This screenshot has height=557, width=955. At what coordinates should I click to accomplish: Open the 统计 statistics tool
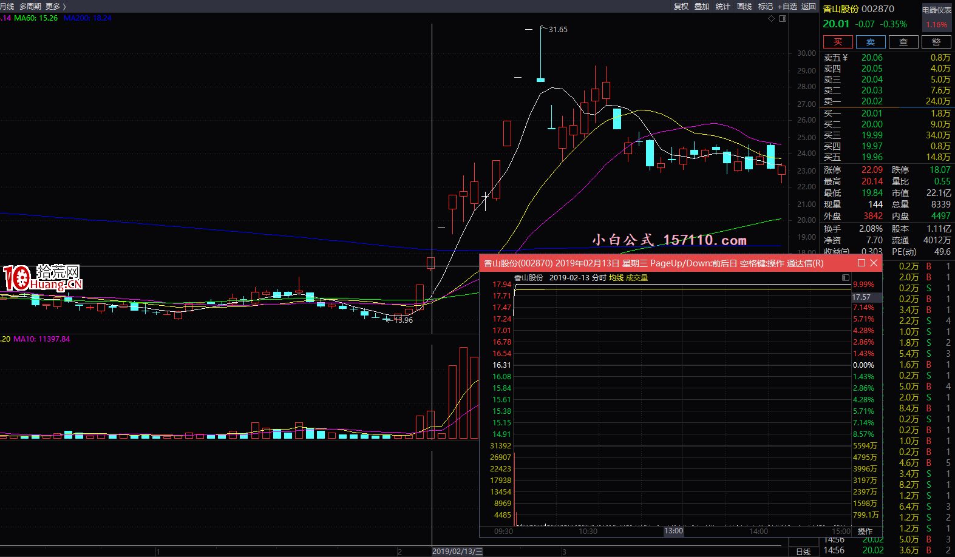[x=723, y=6]
